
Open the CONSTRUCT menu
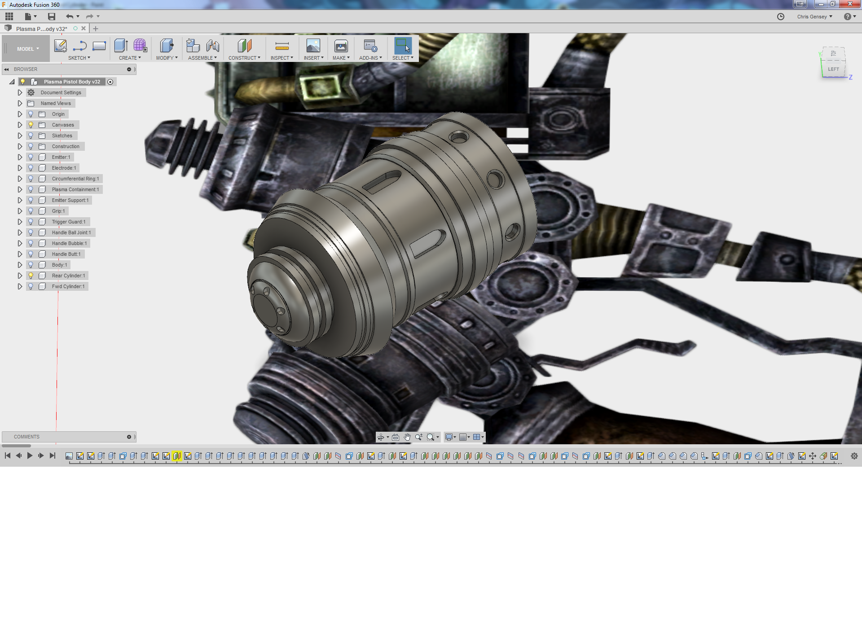[x=244, y=58]
